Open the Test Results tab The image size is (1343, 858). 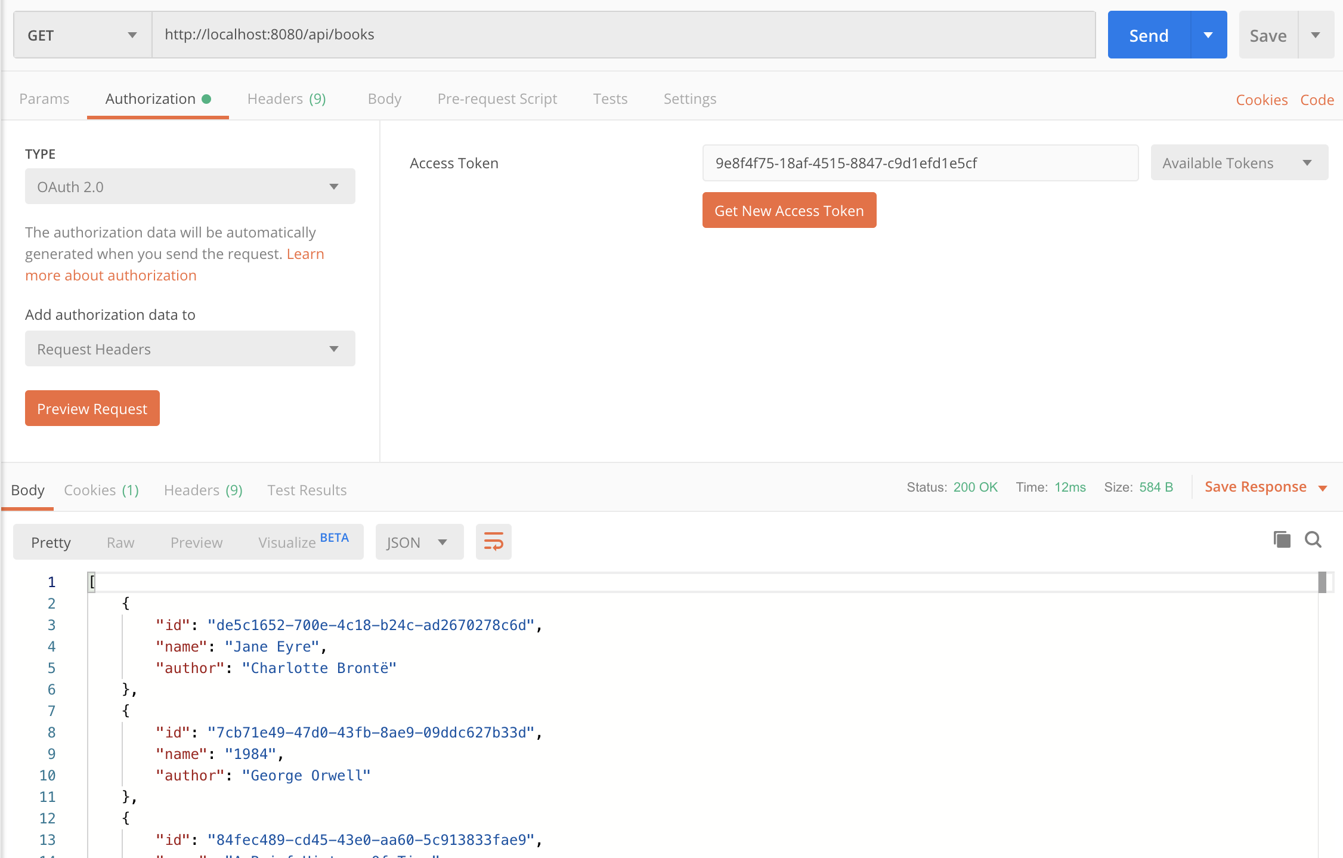tap(307, 490)
